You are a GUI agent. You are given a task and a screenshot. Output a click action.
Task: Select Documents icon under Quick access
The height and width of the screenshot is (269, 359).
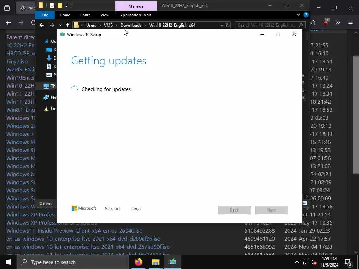(x=49, y=67)
